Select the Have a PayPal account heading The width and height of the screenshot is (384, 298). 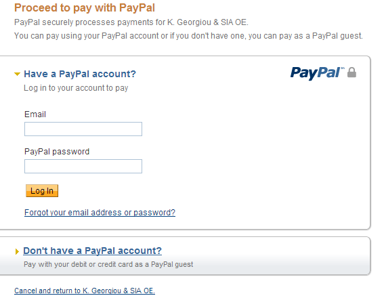click(80, 74)
